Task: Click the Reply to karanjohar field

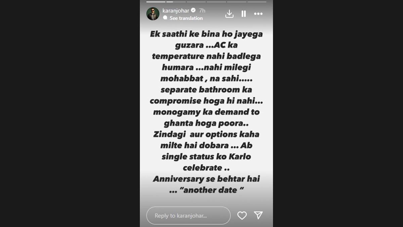Action: 188,216
